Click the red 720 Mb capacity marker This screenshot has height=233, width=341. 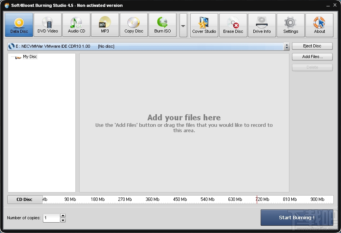coord(257,199)
